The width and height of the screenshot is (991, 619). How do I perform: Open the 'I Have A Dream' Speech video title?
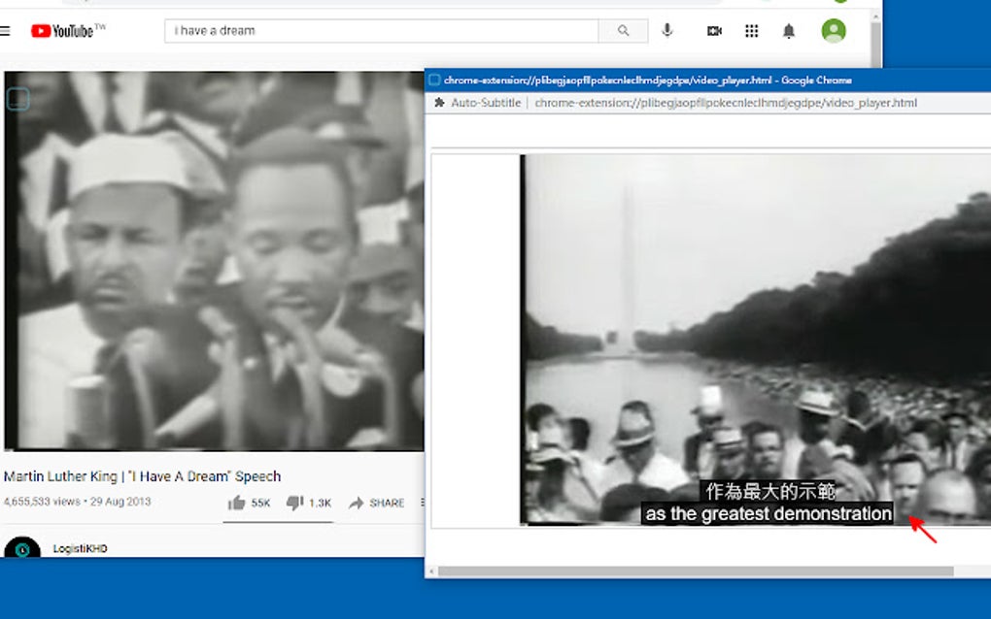(x=140, y=476)
